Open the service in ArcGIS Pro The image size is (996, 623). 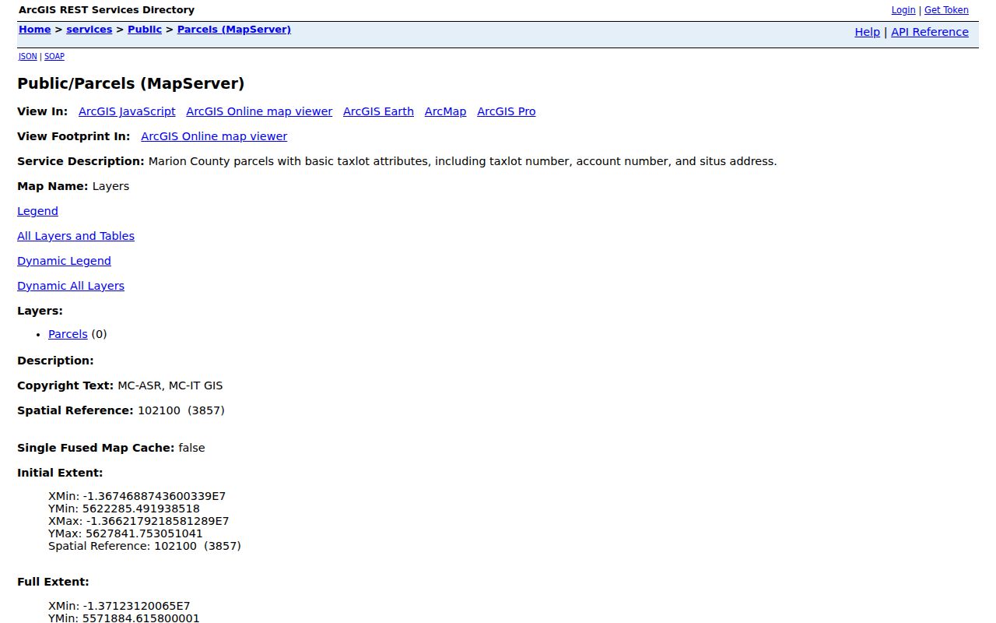[x=507, y=111]
